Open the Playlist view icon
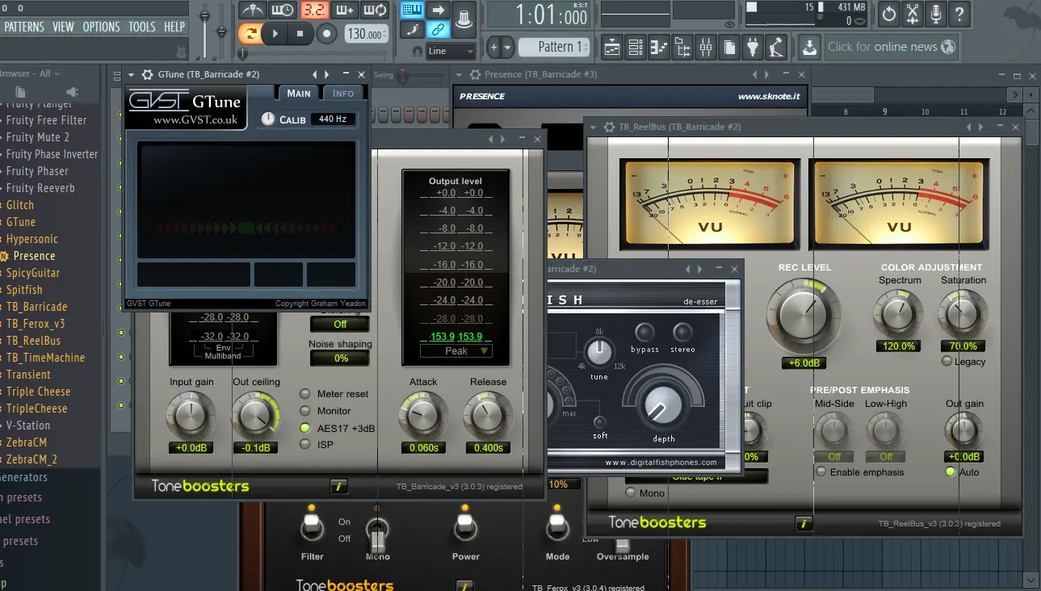Image resolution: width=1041 pixels, height=591 pixels. click(x=612, y=47)
